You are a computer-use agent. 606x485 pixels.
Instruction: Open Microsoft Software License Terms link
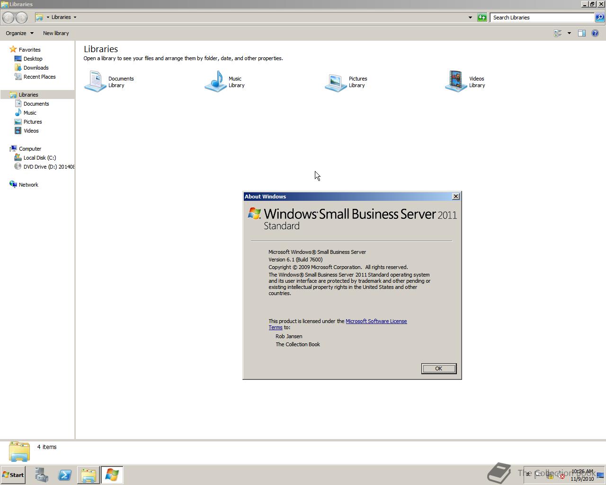coord(376,321)
